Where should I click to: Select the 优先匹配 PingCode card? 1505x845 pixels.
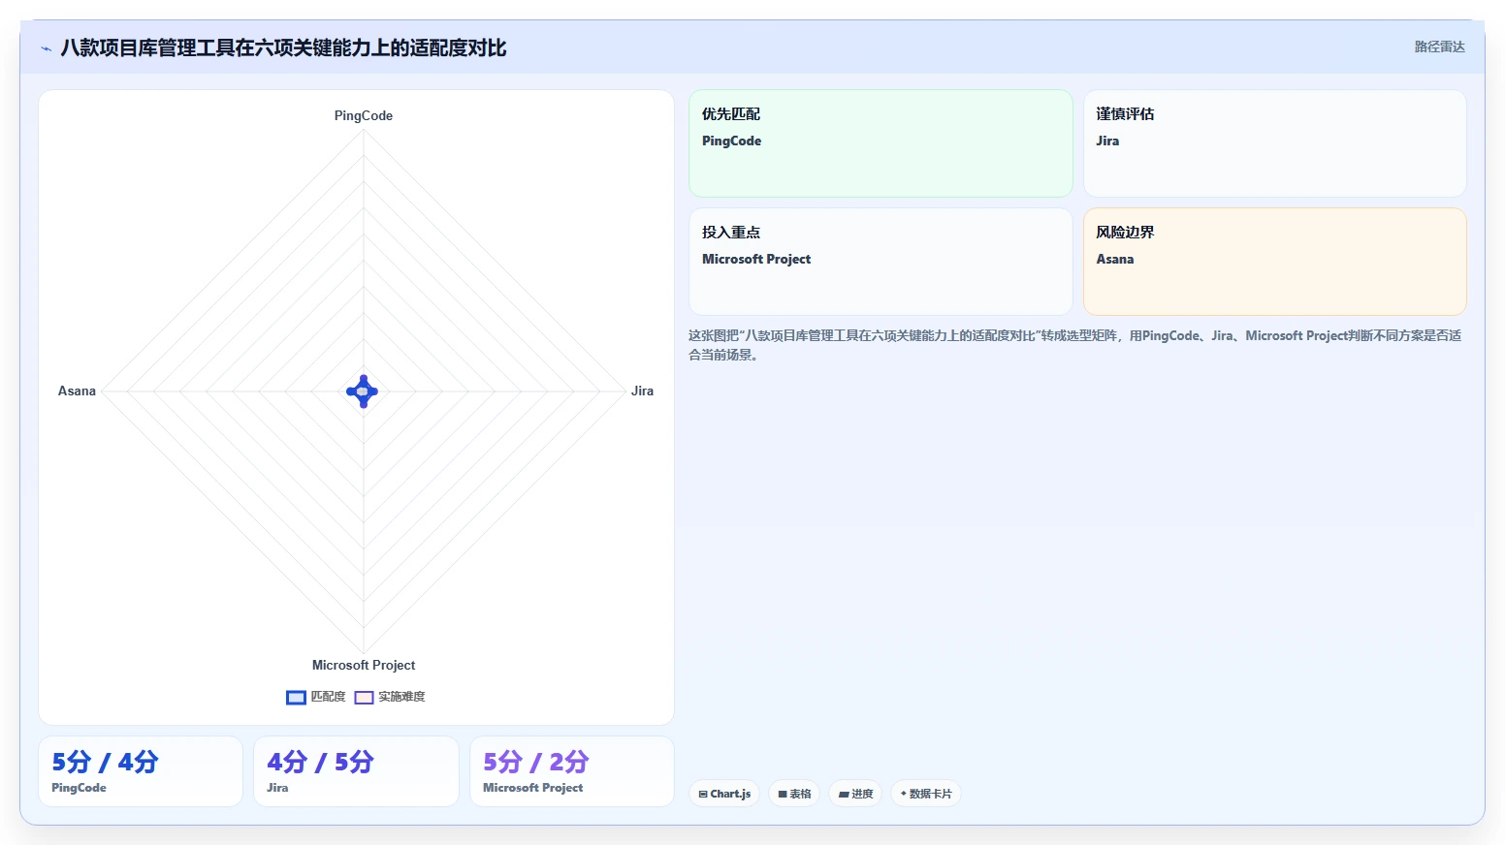(881, 143)
